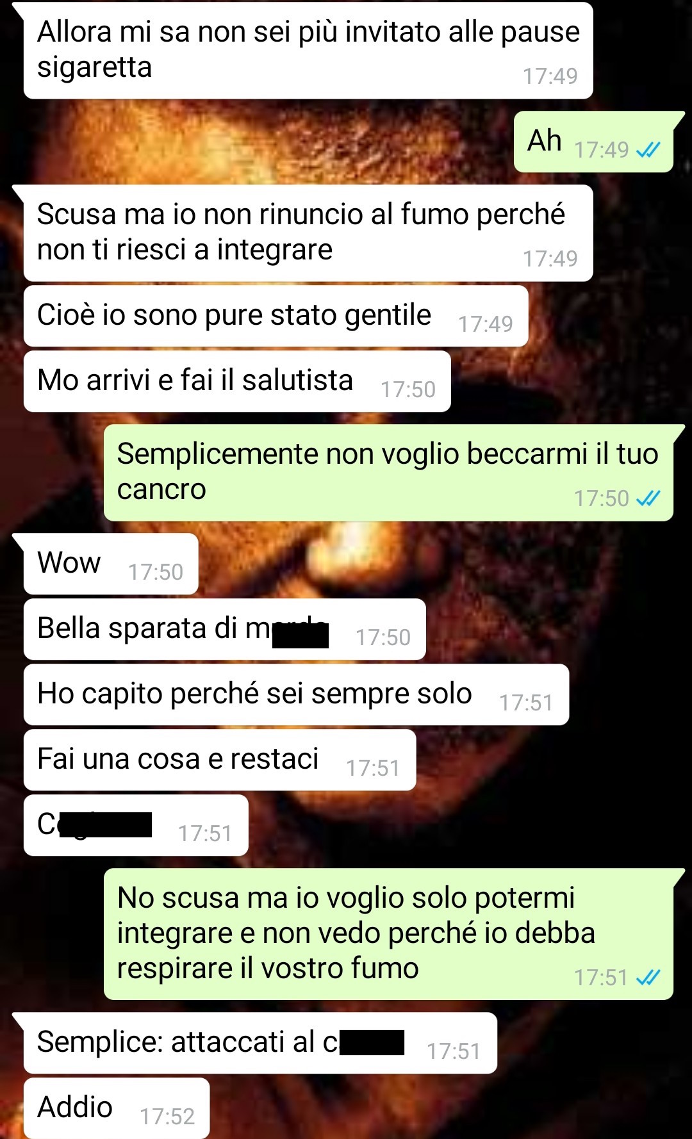Select the 'Ah' message bubble
Screen dimensions: 692x1139
click(x=598, y=142)
